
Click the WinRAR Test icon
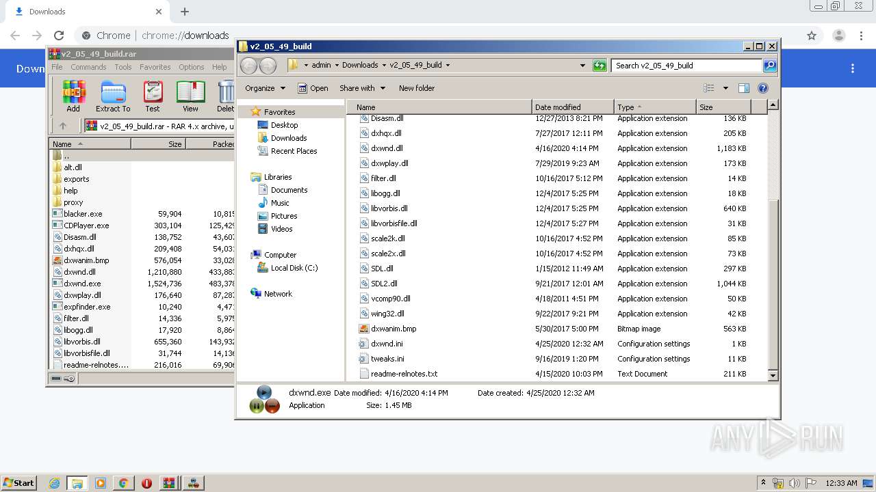[153, 96]
